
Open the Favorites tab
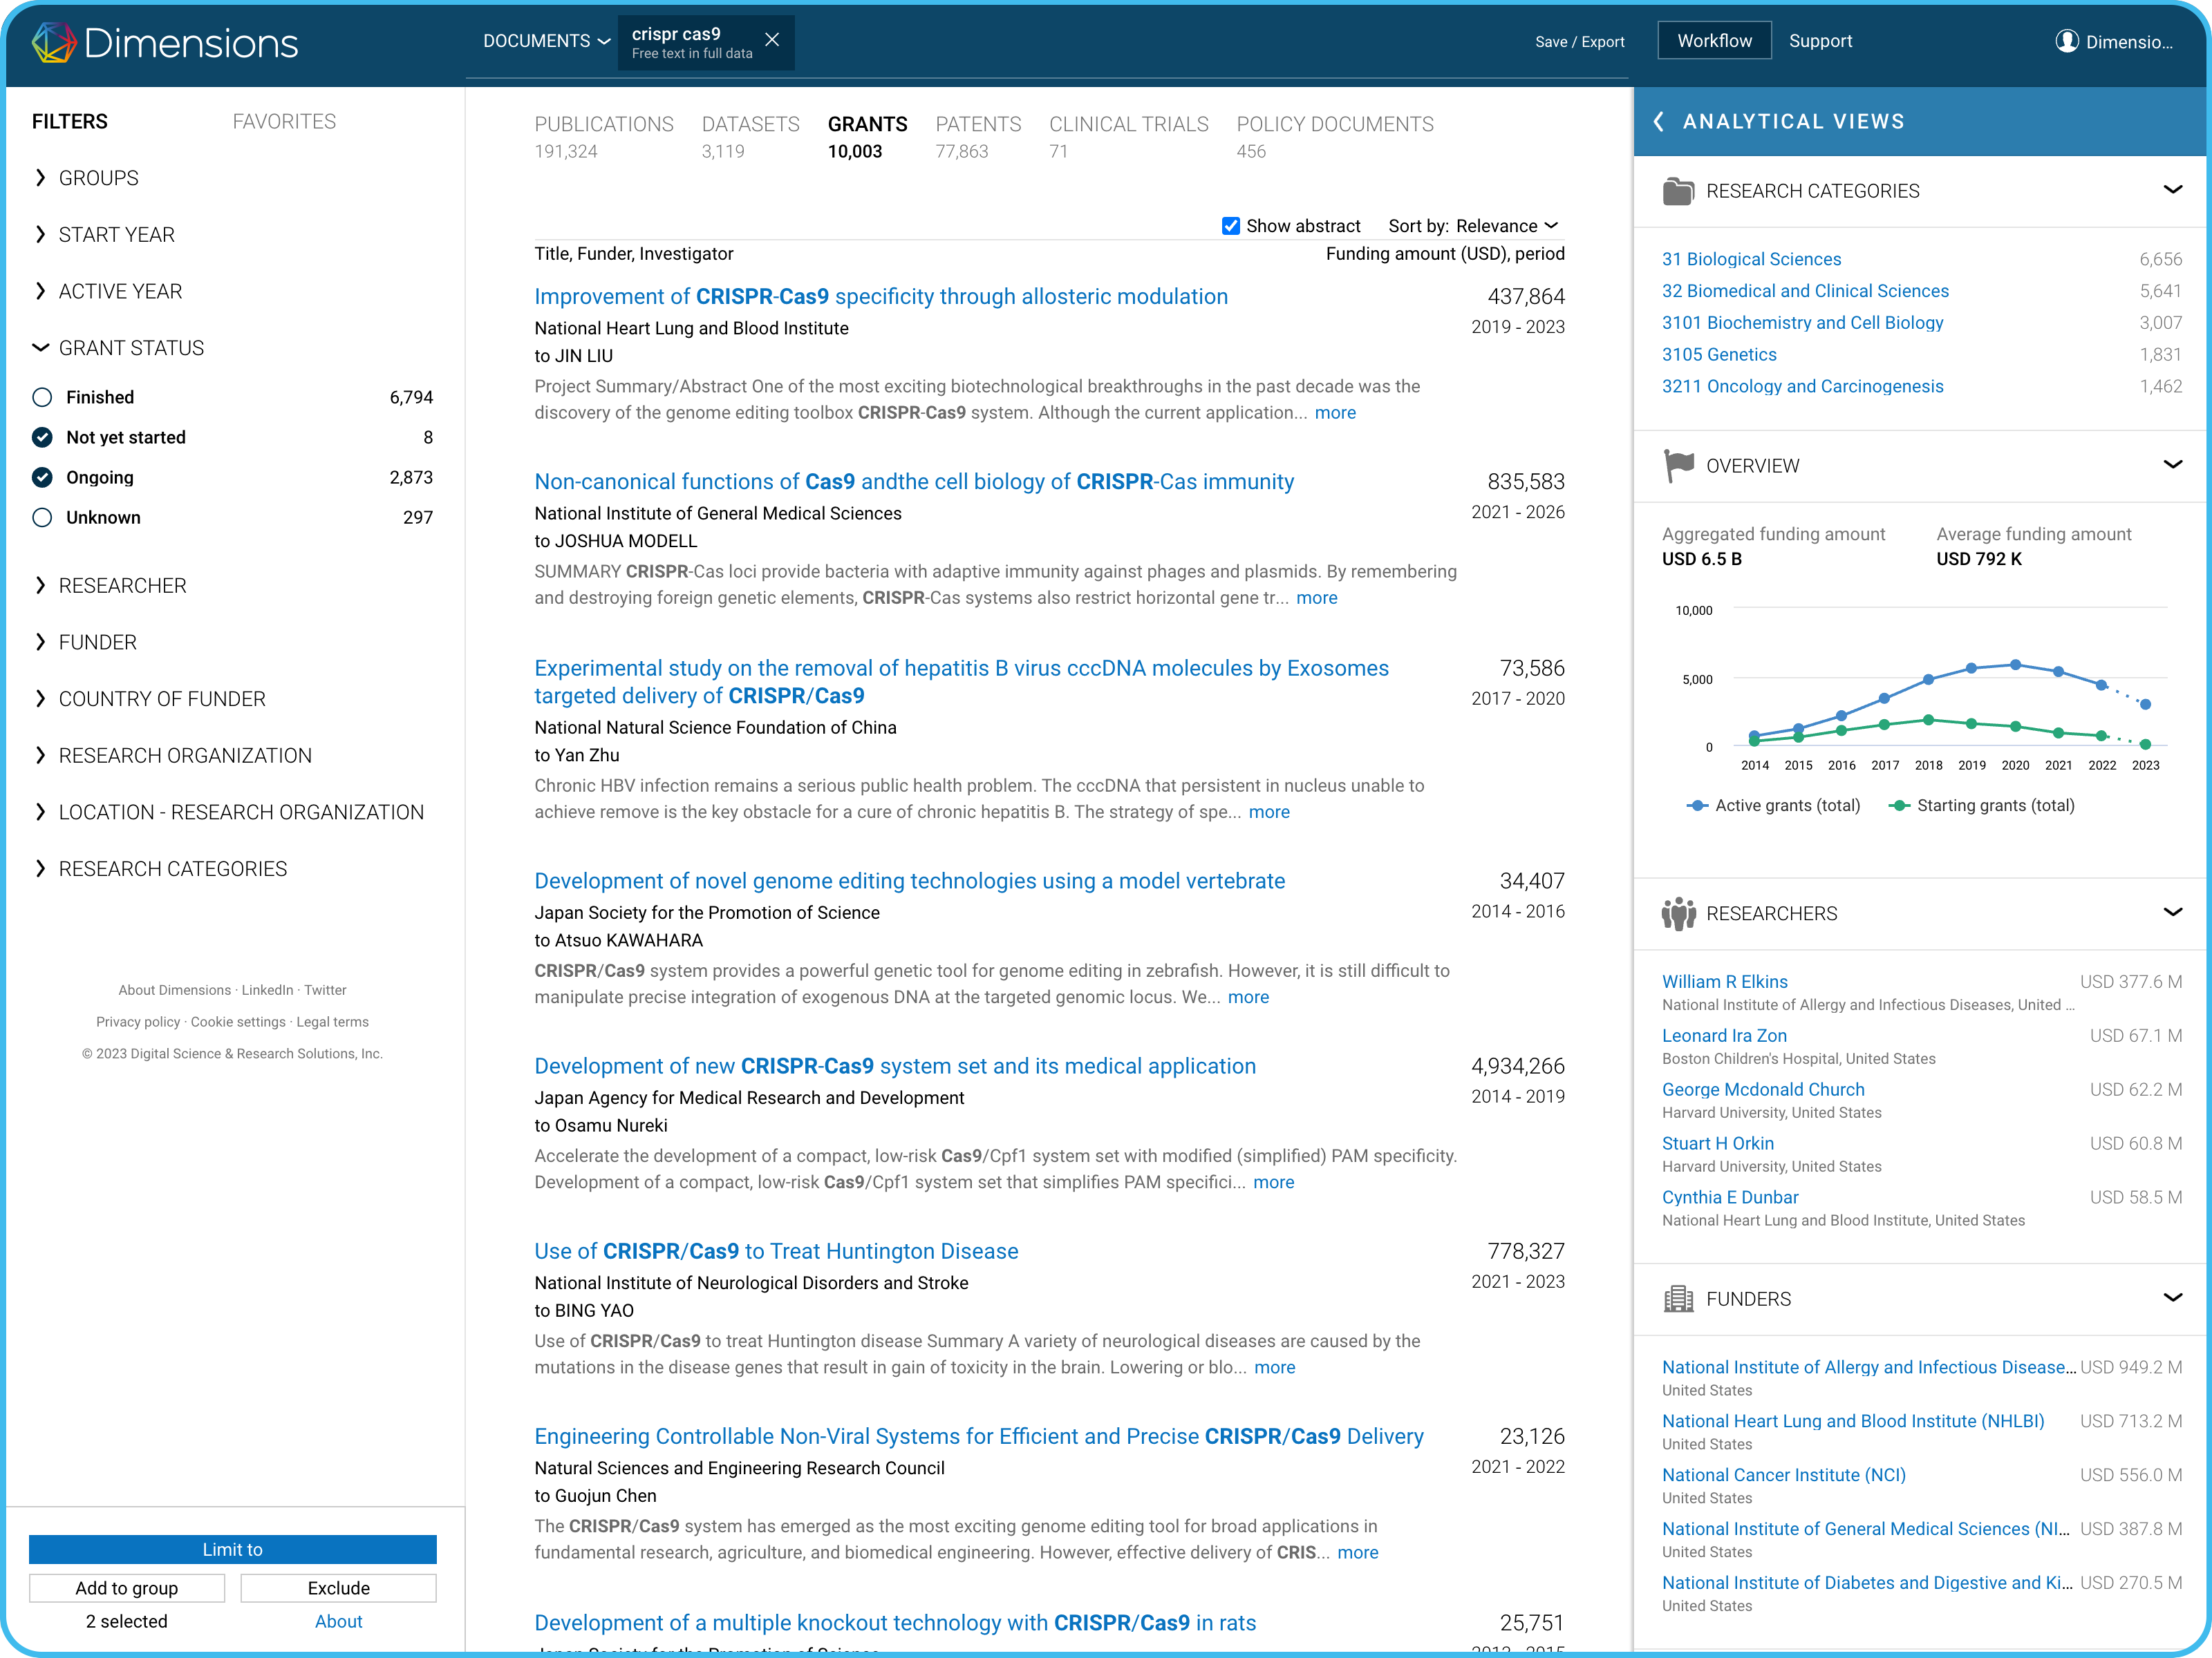284,122
